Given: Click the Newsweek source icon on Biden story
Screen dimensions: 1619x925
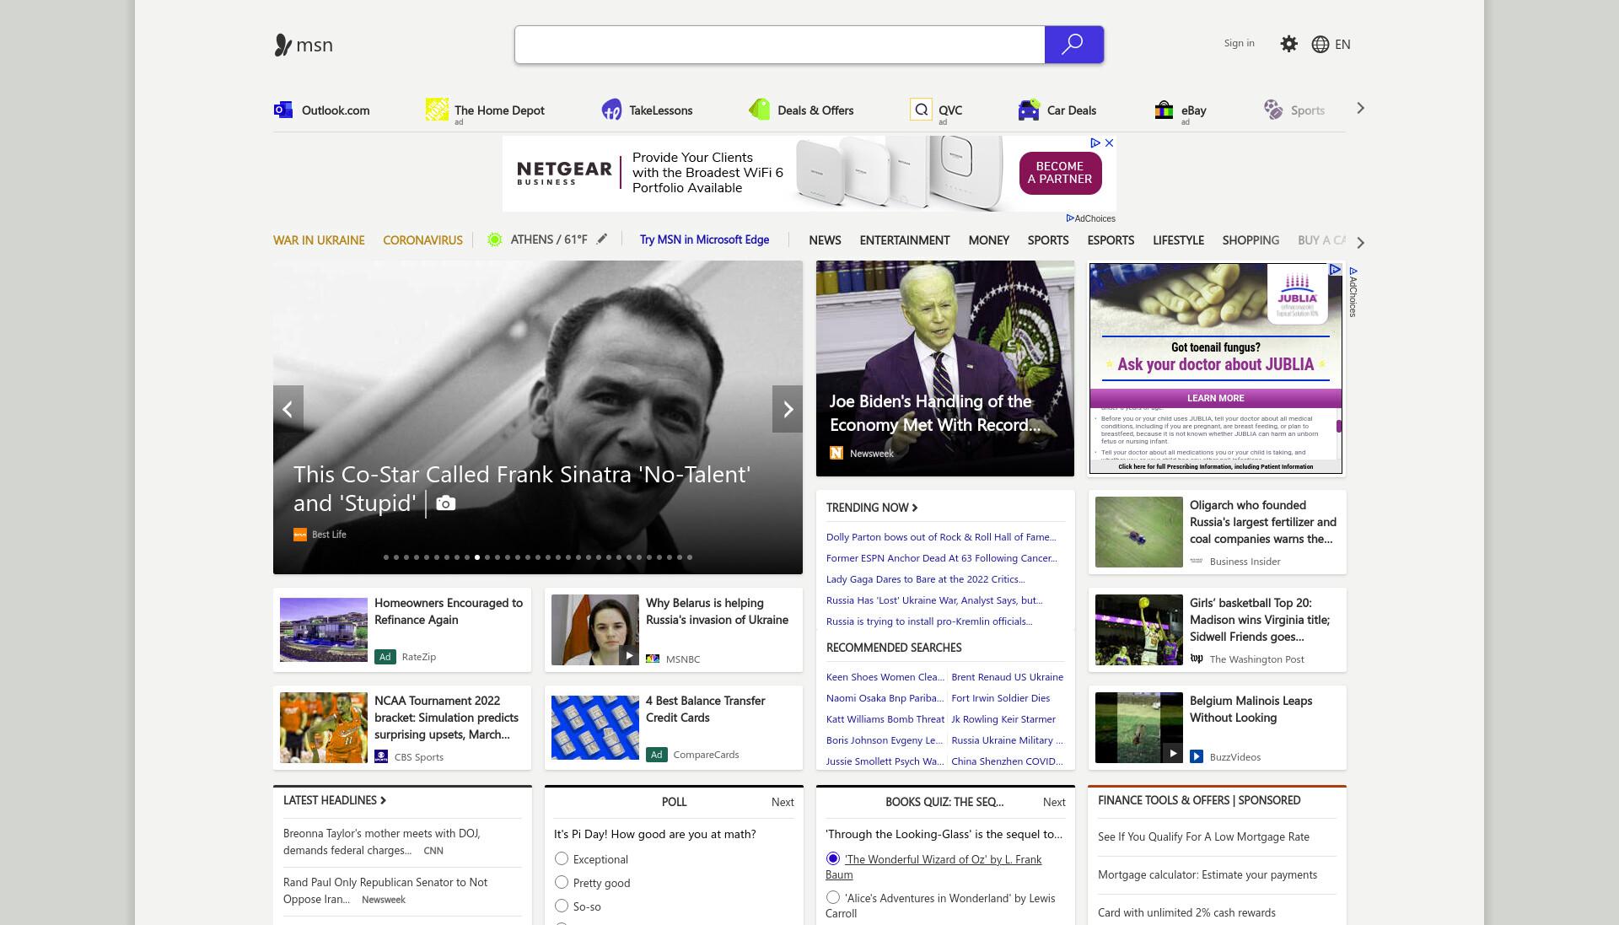Looking at the screenshot, I should click(836, 453).
